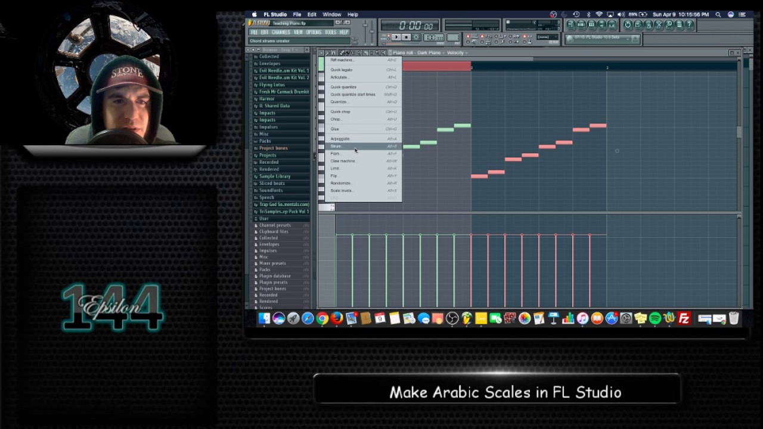
Task: Click the magnifier round icon in shortcut bar
Action: pyautogui.click(x=669, y=24)
